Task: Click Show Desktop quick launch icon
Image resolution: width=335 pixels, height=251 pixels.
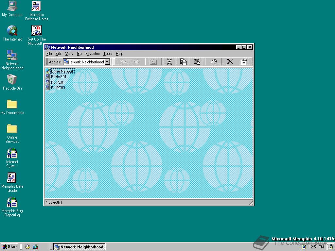Action: (27, 247)
